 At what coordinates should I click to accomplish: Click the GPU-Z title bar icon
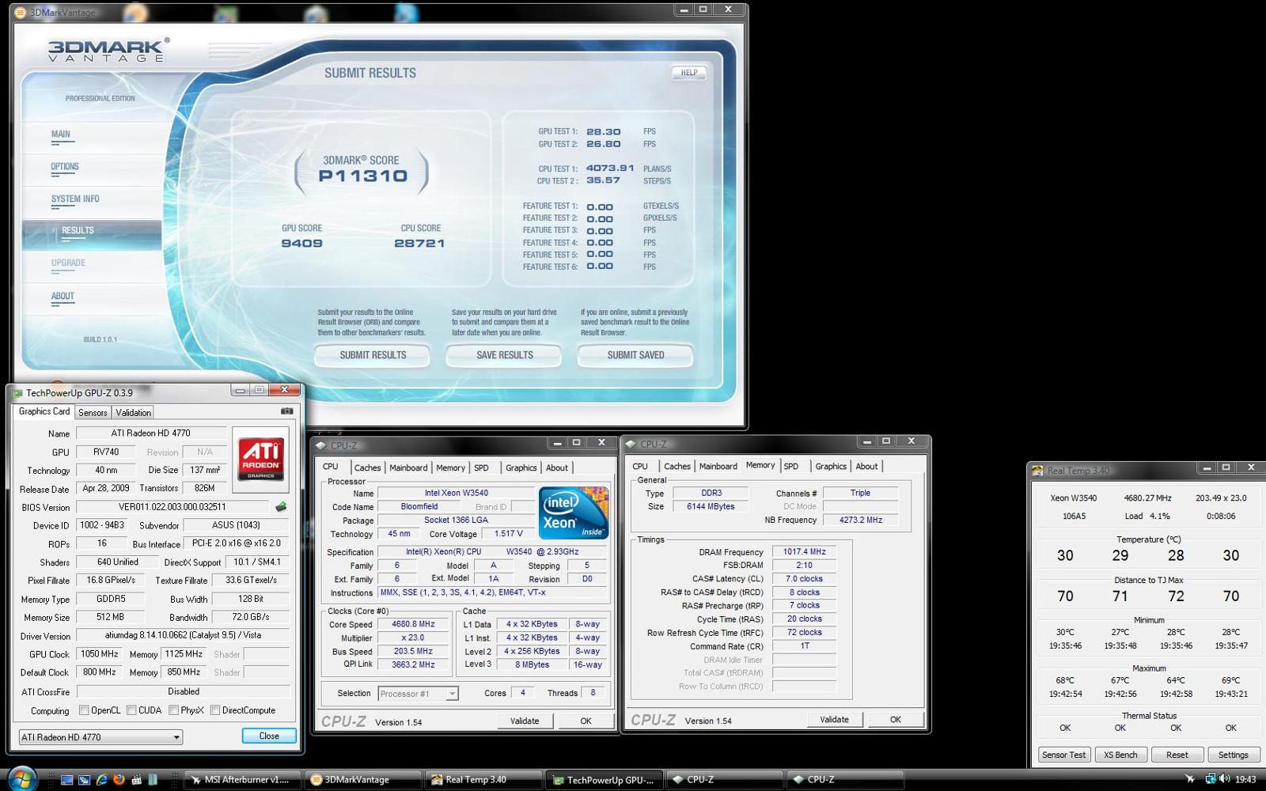[17, 392]
